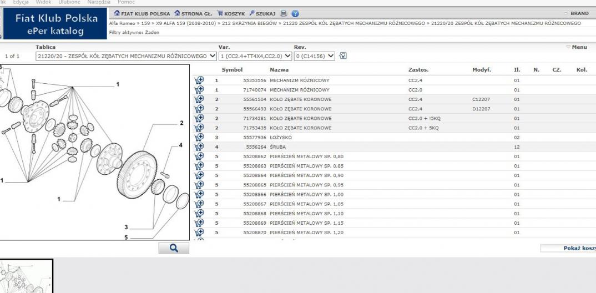
Task: Click the magnifier zoom button under diagram
Action: click(x=174, y=248)
